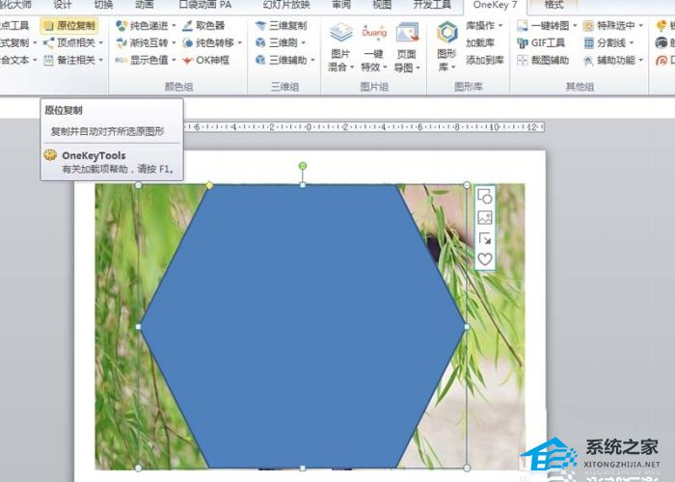
Task: Click the shape icon in the floating picture toolbar
Action: click(x=485, y=197)
